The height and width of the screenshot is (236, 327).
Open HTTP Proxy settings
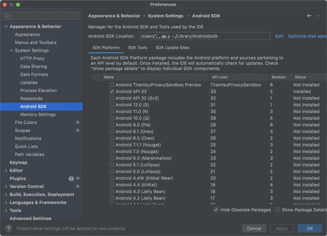click(x=32, y=58)
